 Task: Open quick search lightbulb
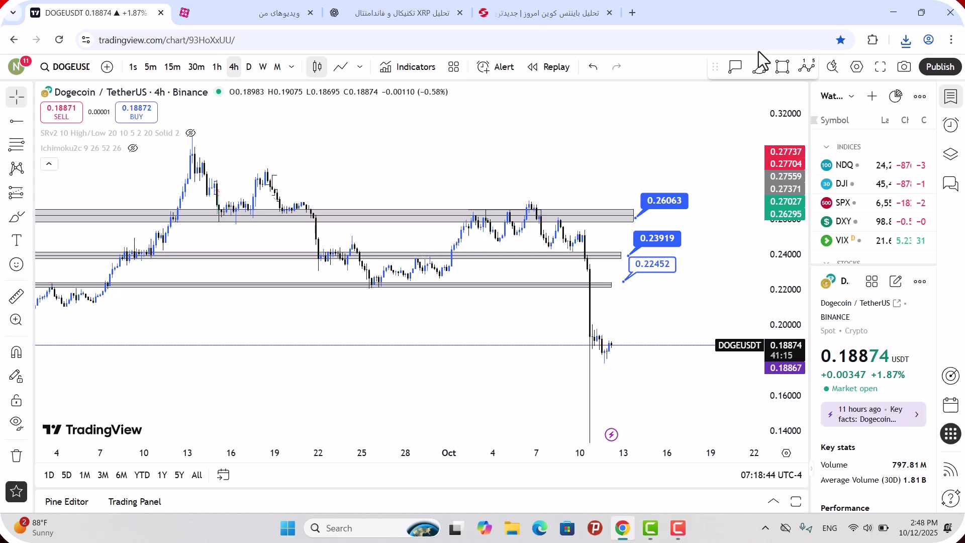pos(832,67)
